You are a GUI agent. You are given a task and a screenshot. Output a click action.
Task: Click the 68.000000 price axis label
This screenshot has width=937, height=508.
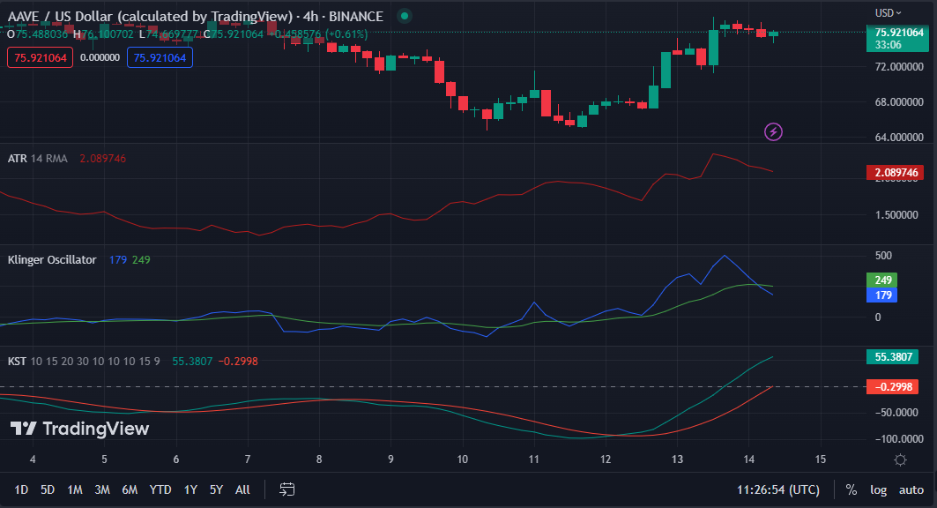pyautogui.click(x=899, y=101)
